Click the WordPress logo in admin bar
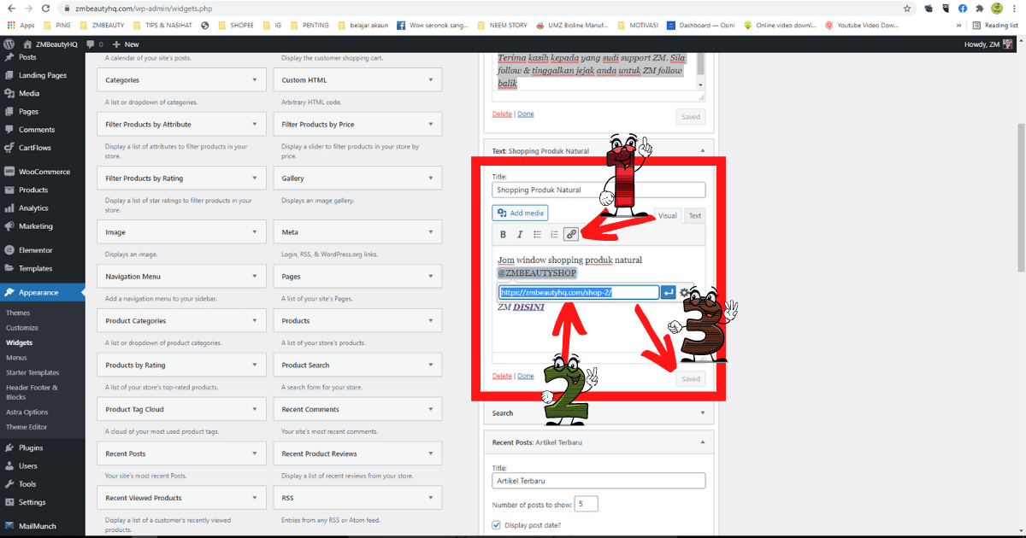Viewport: 1026px width, 538px height. 9,44
